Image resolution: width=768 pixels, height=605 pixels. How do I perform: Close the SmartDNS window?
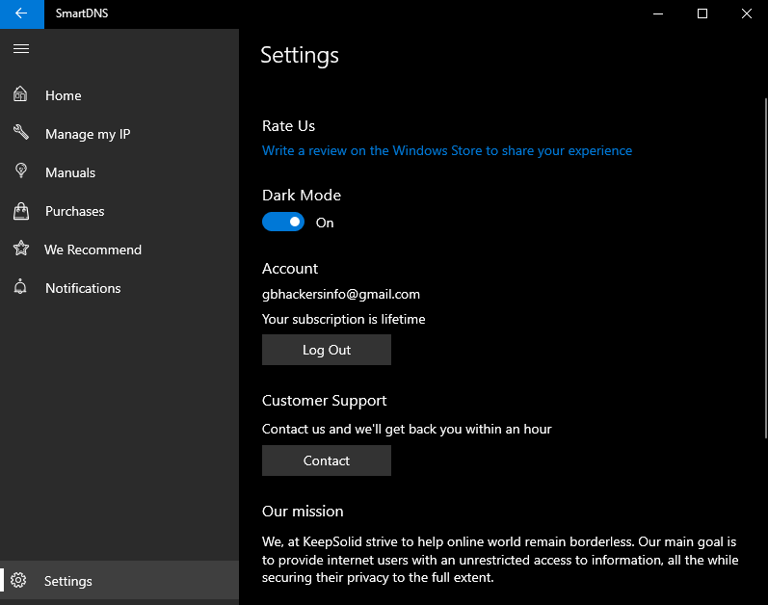(747, 13)
